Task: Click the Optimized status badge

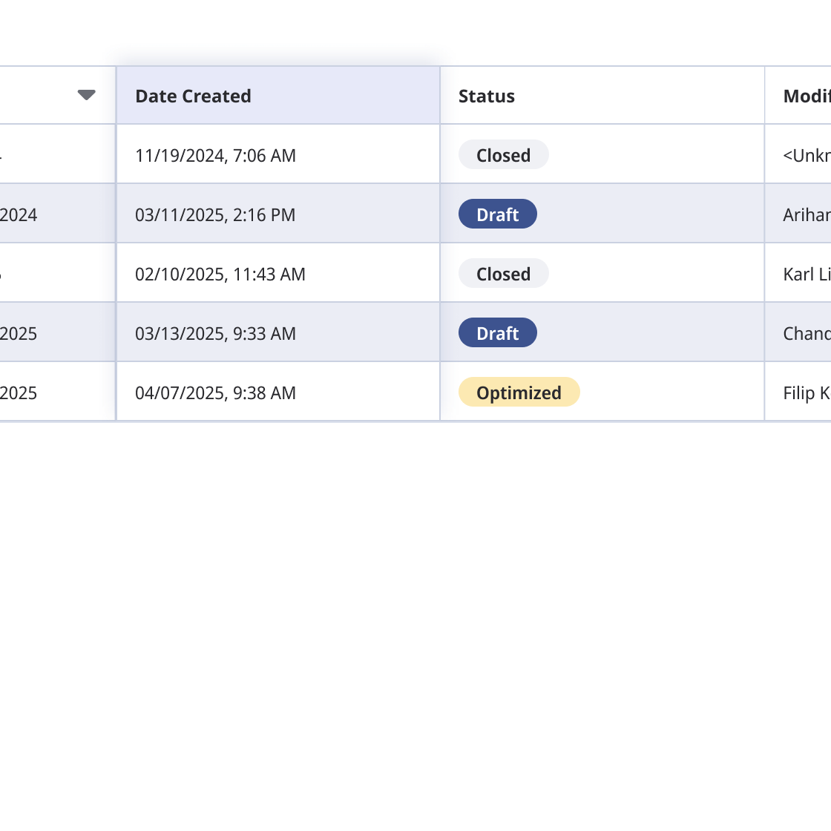Action: tap(519, 392)
